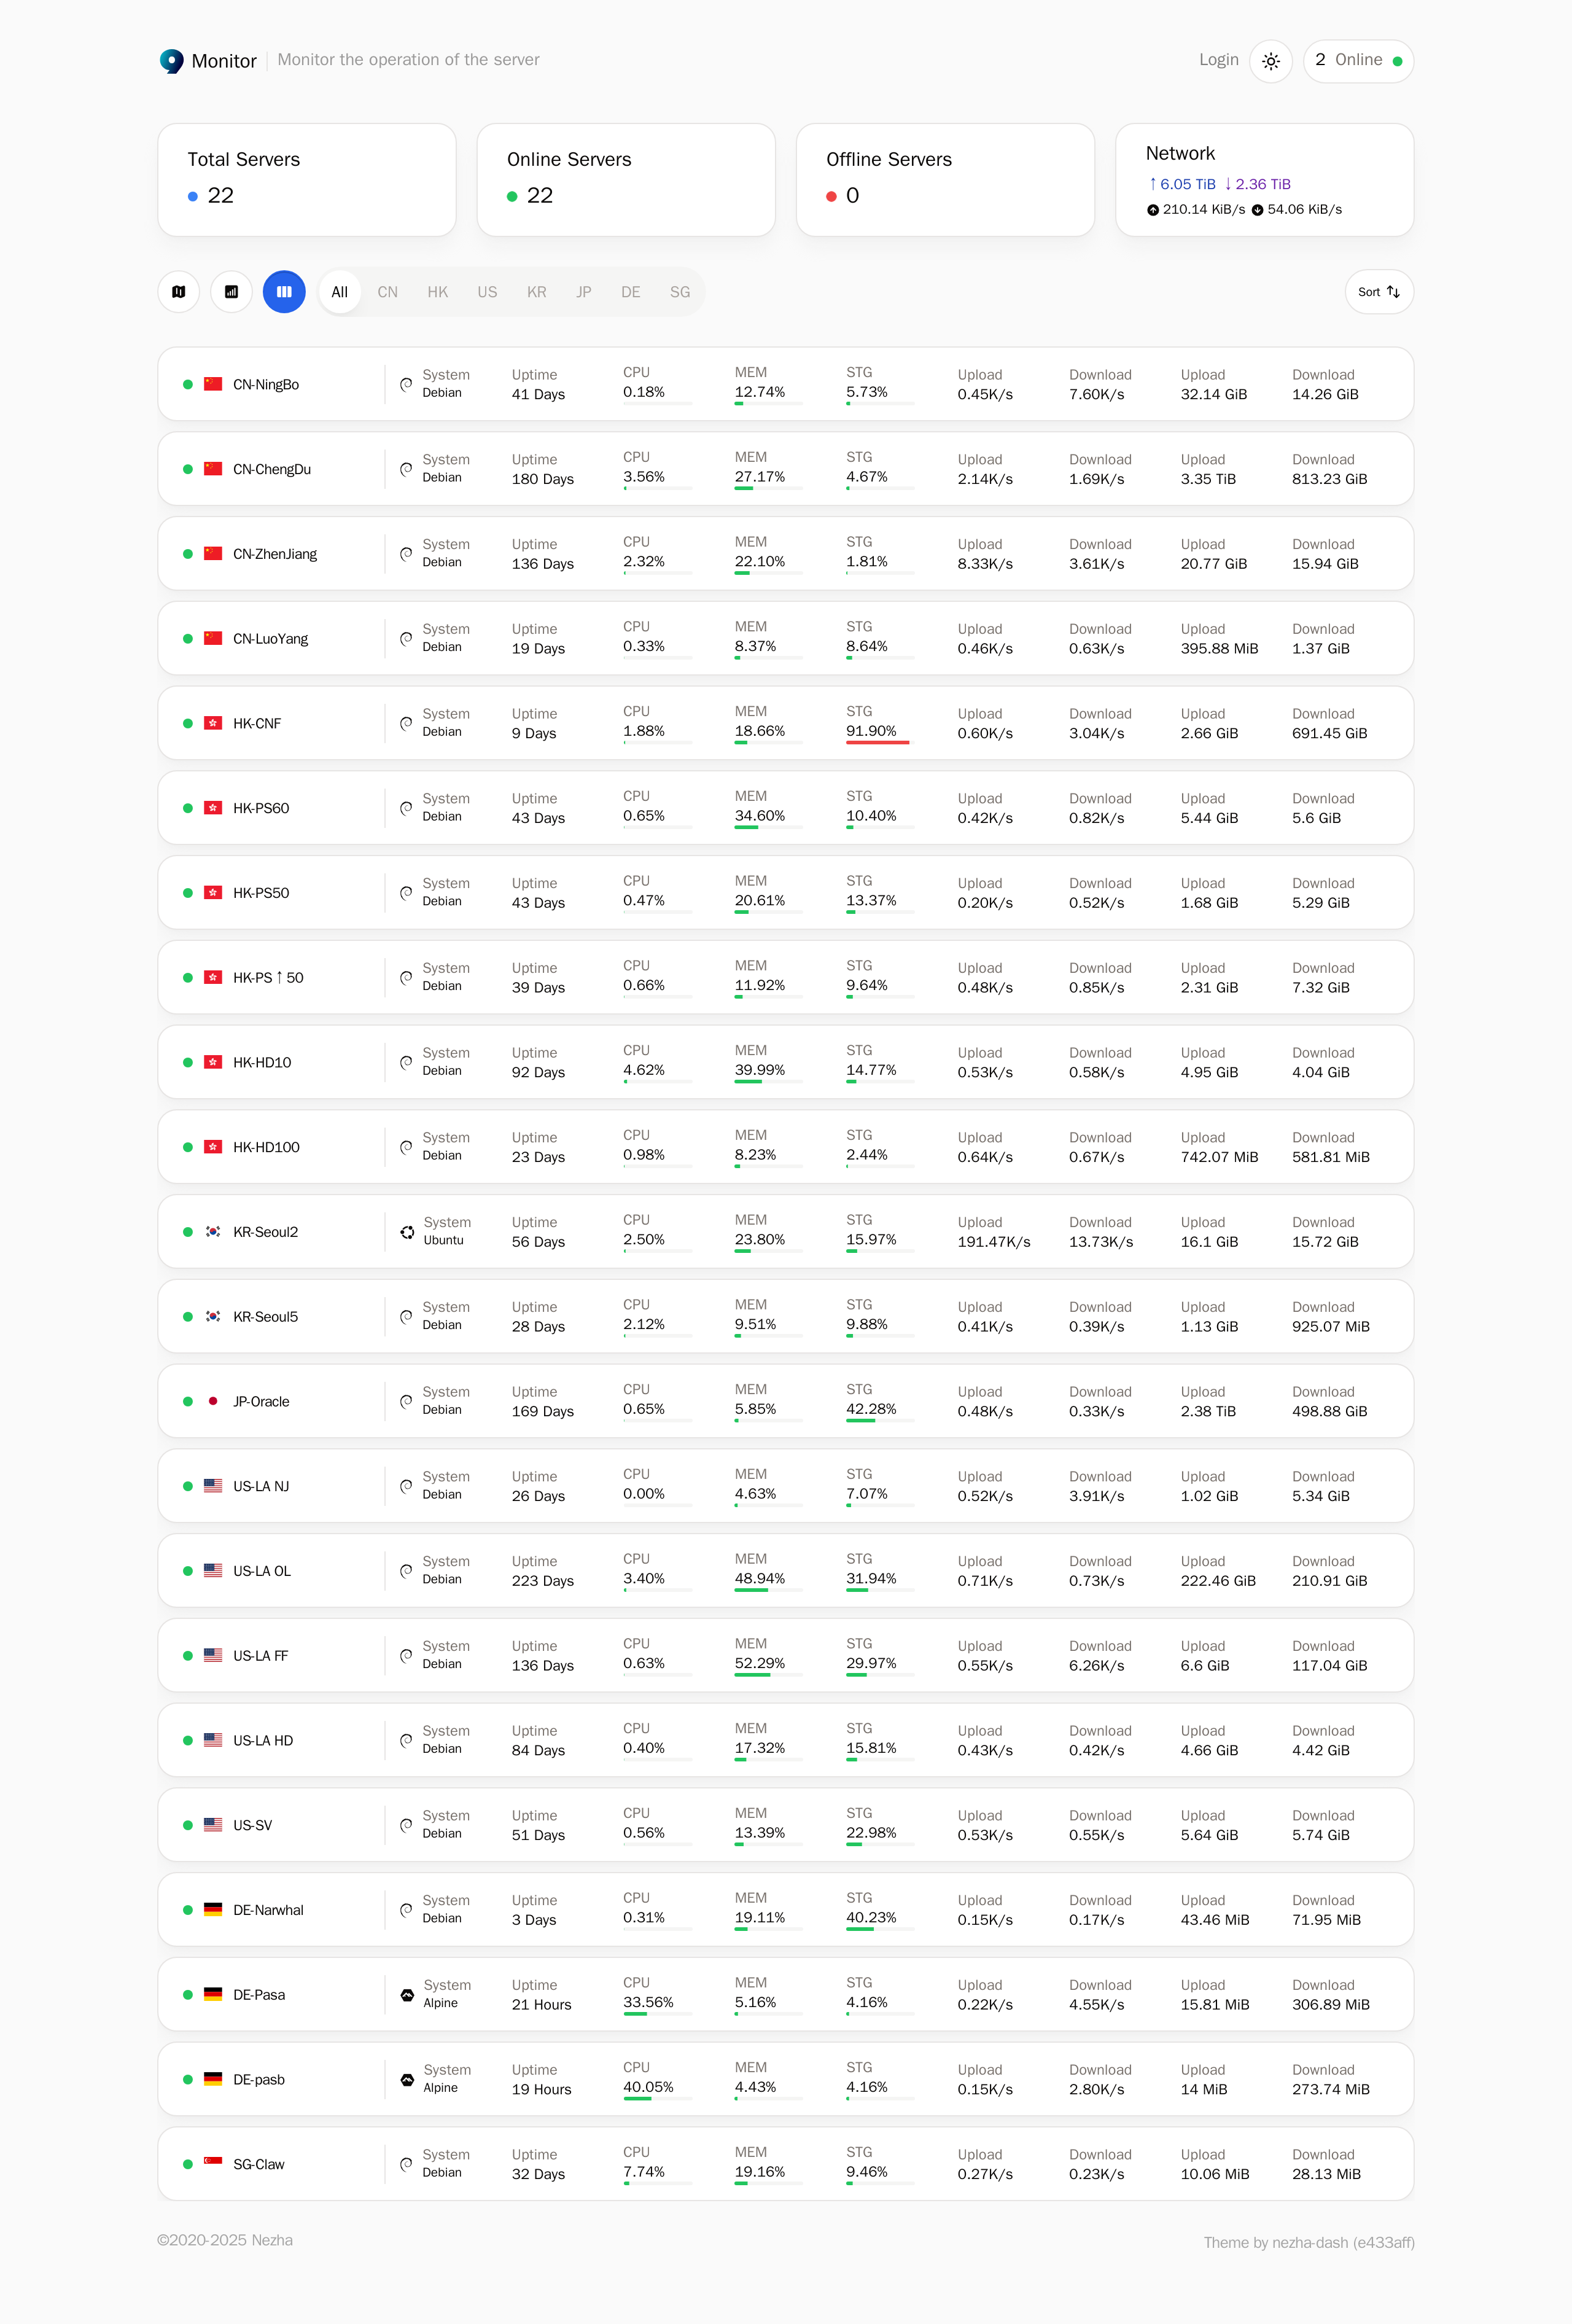Toggle the light/dark theme sun button
Screen dimensions: 1572x2324
click(x=1271, y=61)
